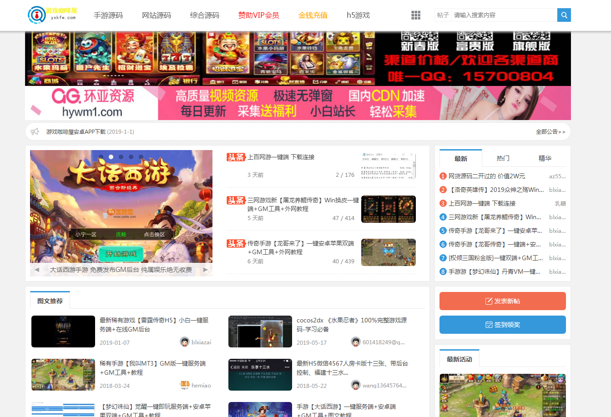Click the magnifier search button
Screen dimensions: 611x417
coord(564,15)
